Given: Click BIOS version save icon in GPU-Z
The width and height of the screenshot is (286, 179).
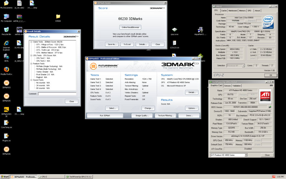Looking at the screenshot, I should tap(270, 107).
